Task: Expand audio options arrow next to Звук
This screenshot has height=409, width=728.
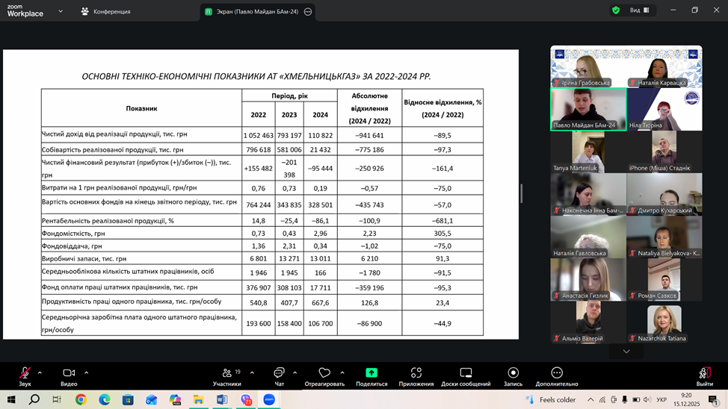Action: pos(40,372)
